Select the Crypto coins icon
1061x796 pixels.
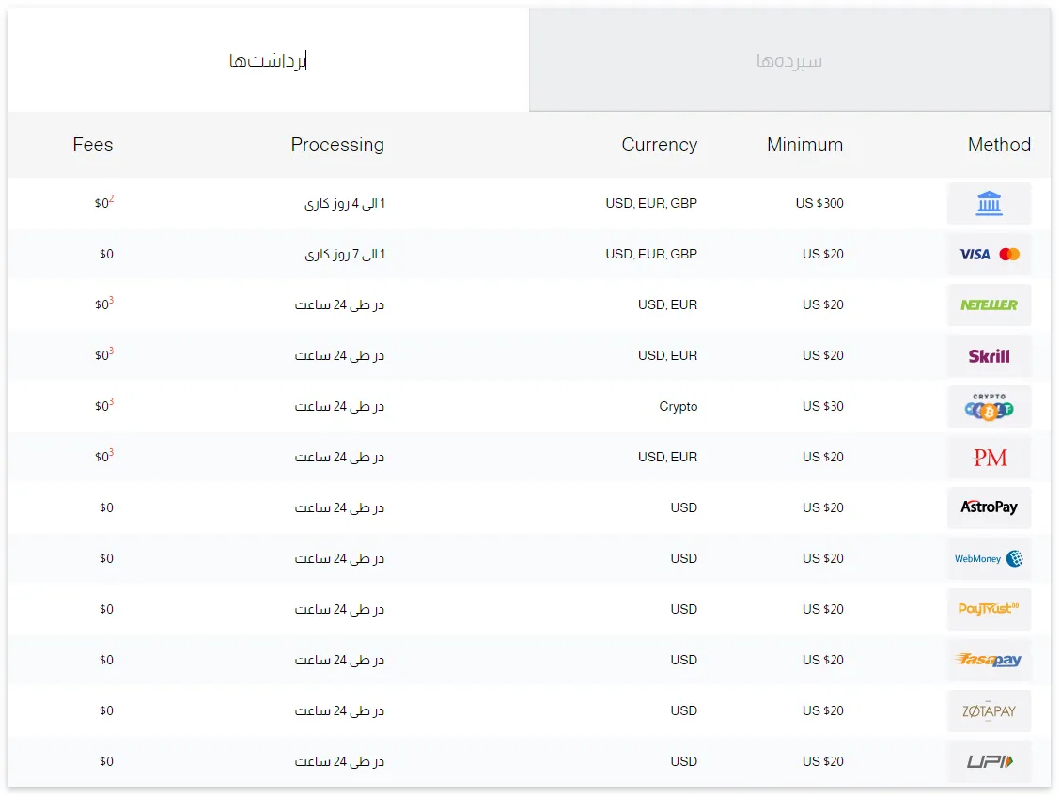[x=989, y=407]
